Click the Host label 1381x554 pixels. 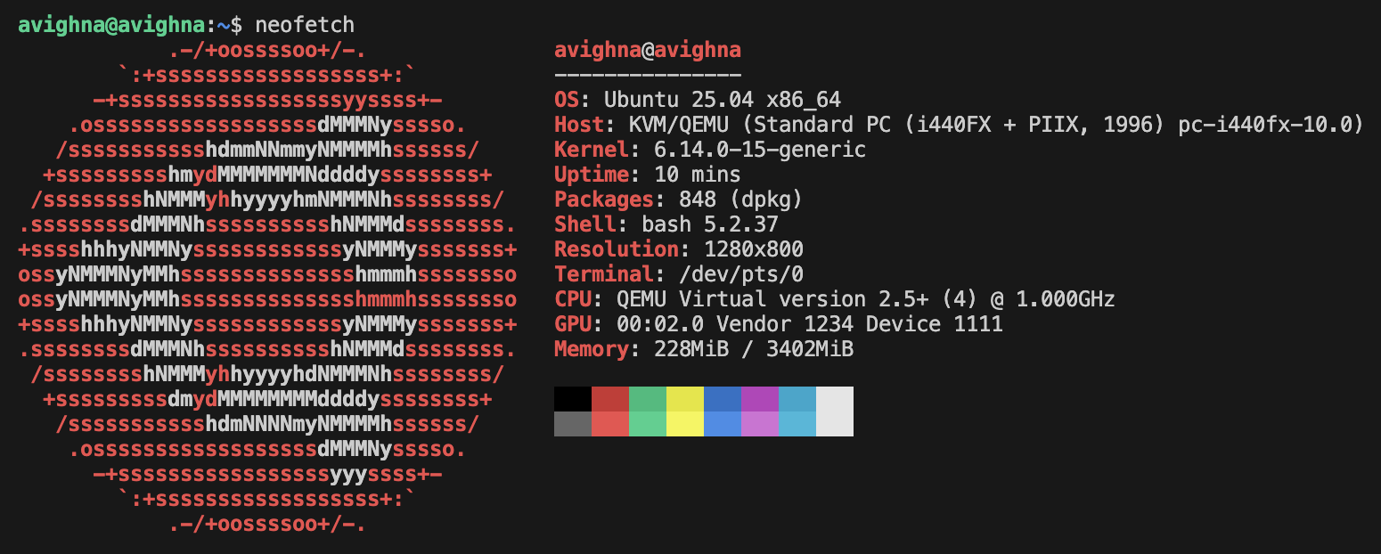[579, 125]
